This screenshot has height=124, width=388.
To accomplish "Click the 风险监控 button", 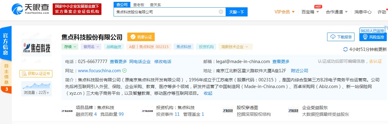I will click(x=373, y=37).
